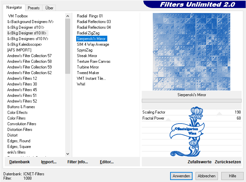Choose Whirl filter
This screenshot has height=182, width=246.
point(81,84)
